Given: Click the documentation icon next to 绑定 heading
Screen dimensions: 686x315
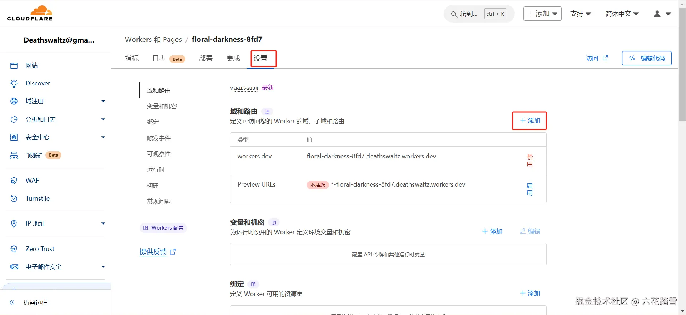Looking at the screenshot, I should [253, 284].
